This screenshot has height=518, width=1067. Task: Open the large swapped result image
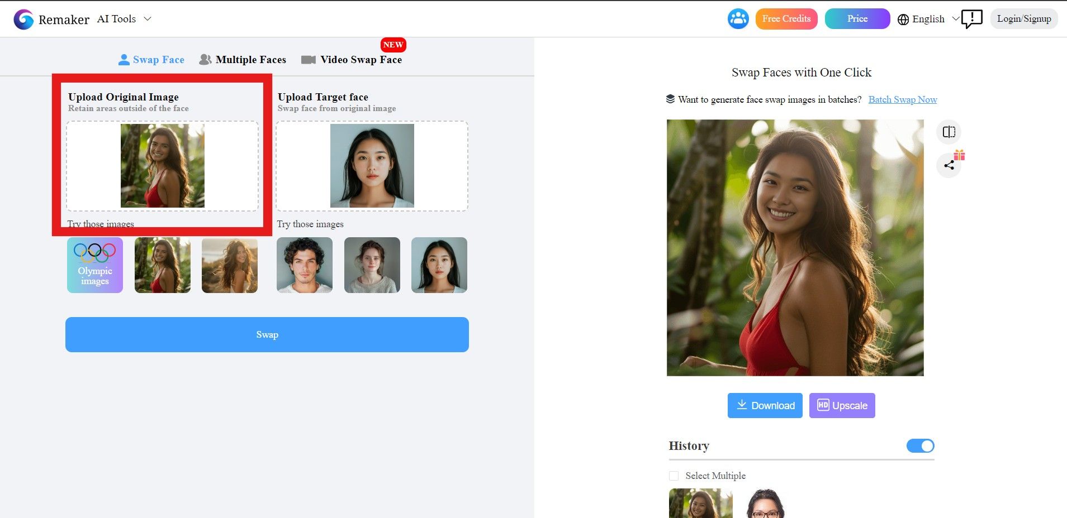pyautogui.click(x=795, y=248)
